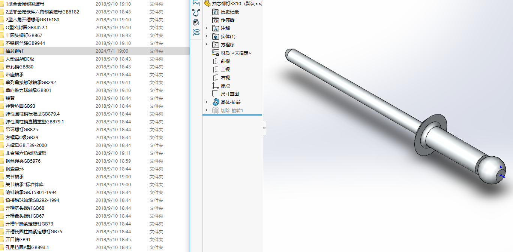
Task: Click the folder icon of 带座轴承
Action: click(x=1, y=75)
